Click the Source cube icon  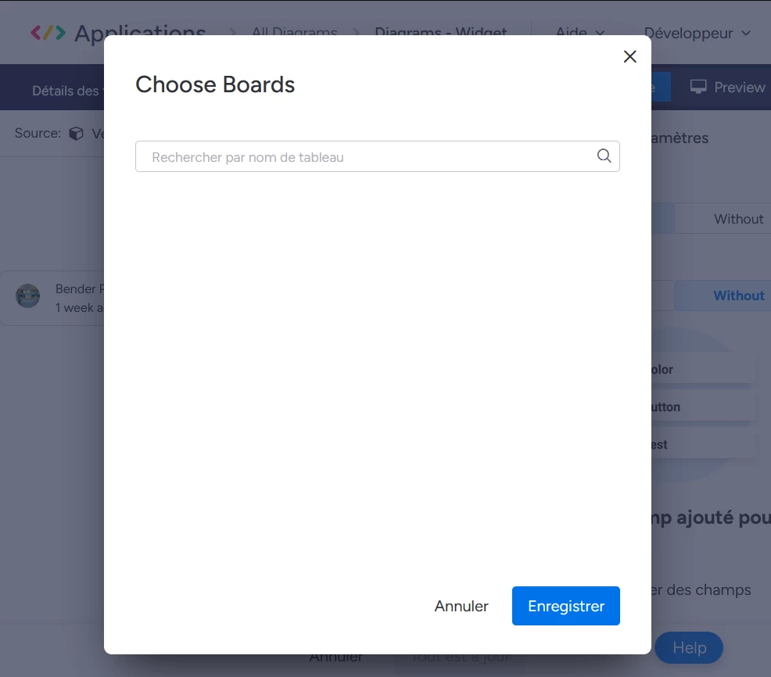click(x=76, y=133)
